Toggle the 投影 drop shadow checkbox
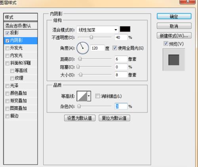Image resolution: width=198 pixels, height=167 pixels. point(8,33)
